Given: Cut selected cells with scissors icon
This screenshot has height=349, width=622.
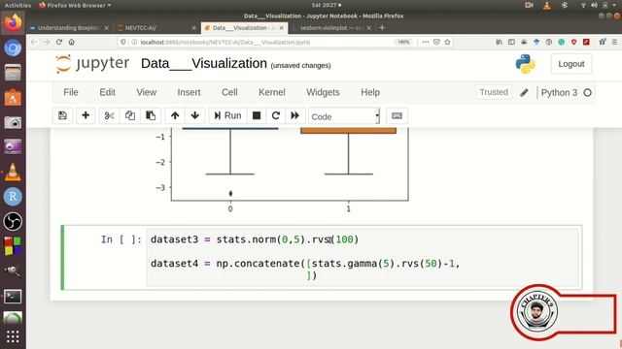Looking at the screenshot, I should coord(109,115).
